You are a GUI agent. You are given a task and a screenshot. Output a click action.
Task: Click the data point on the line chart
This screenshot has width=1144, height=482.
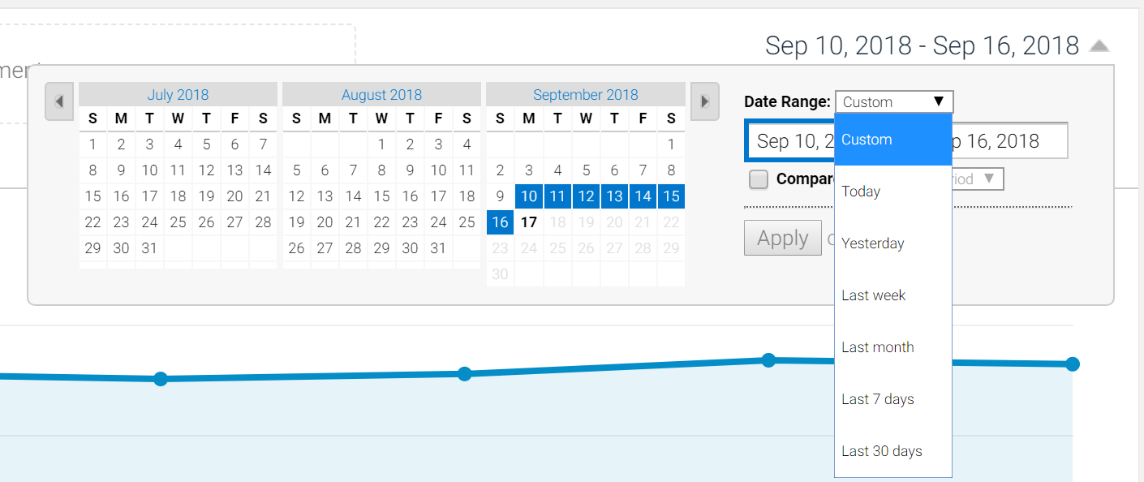pos(768,360)
